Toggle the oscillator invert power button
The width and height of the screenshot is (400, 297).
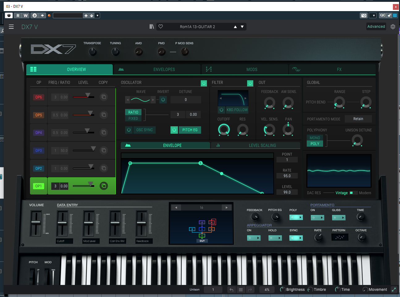[163, 99]
